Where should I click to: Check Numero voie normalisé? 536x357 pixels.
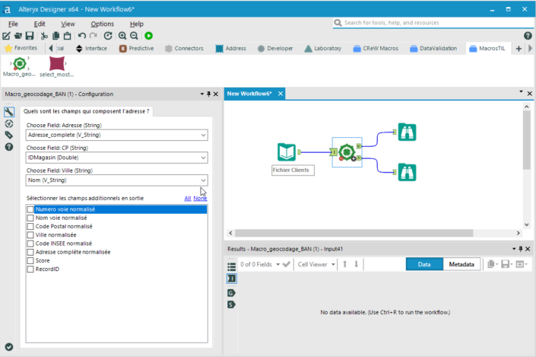30,209
